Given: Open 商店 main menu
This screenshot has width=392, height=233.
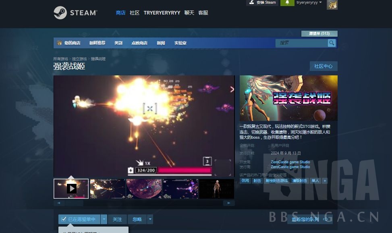Looking at the screenshot, I should (120, 13).
